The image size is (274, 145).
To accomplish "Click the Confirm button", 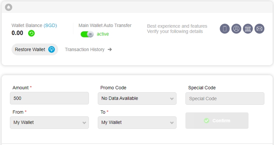I will pos(217,121).
